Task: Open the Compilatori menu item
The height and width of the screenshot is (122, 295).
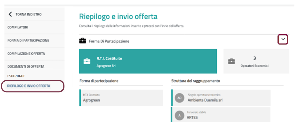Action: (x=18, y=27)
